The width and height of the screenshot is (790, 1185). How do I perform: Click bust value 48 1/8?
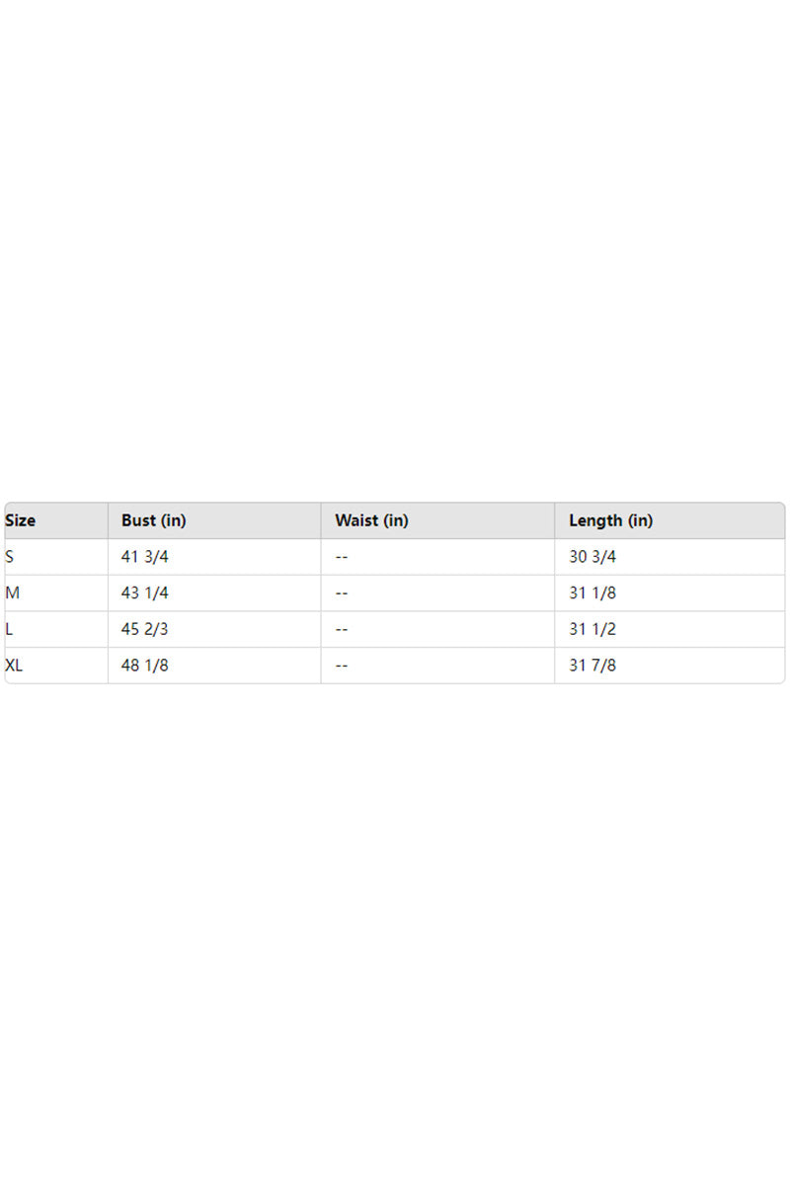click(145, 666)
